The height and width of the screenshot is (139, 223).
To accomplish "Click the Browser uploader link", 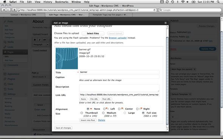I will tap(118, 38).
